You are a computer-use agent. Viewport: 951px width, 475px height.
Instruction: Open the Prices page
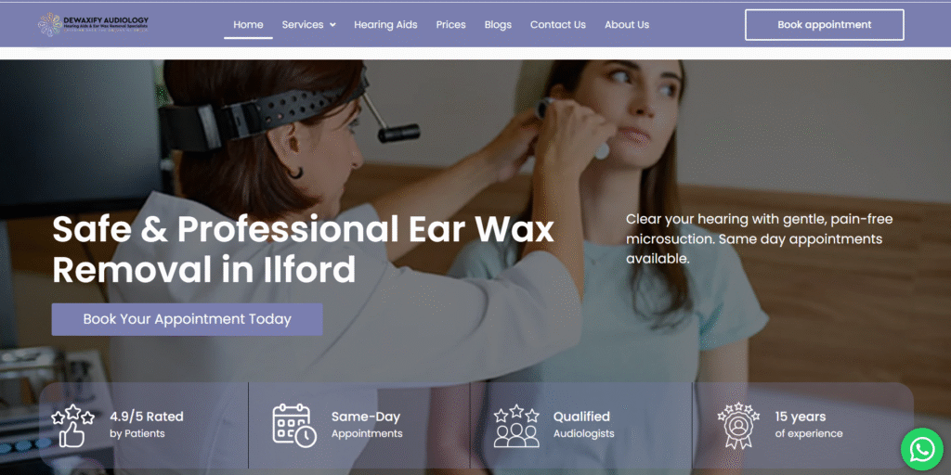(x=450, y=25)
